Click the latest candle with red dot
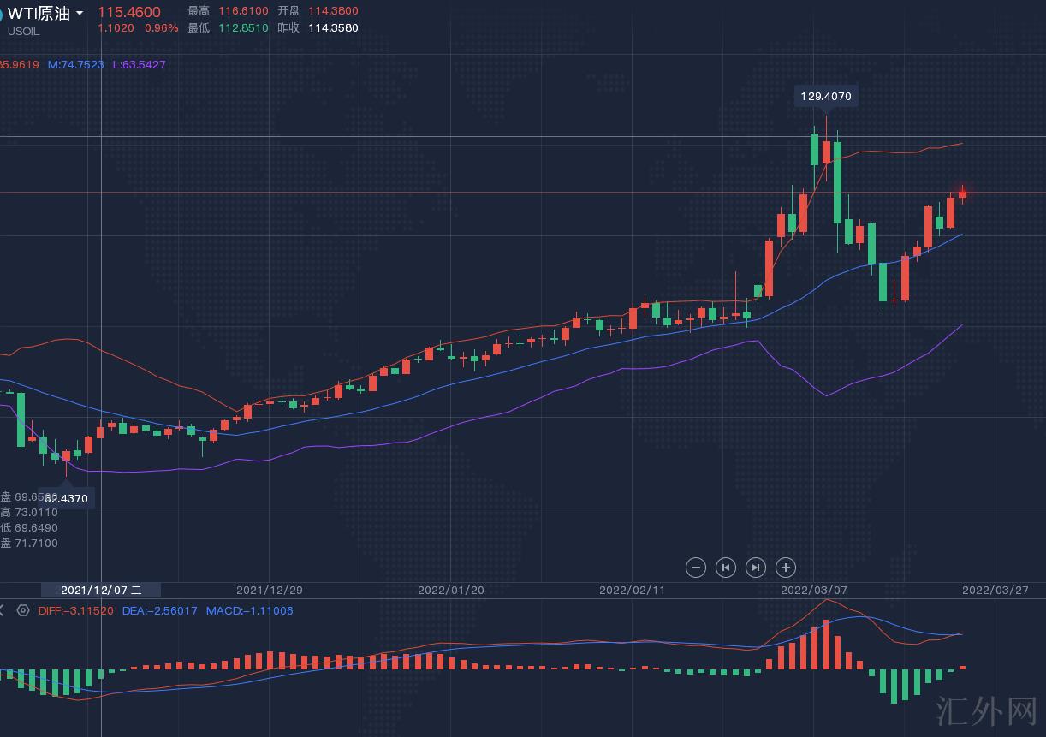The height and width of the screenshot is (737, 1046). point(962,193)
